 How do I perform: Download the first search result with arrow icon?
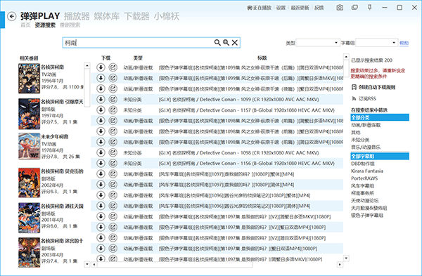coord(101,67)
